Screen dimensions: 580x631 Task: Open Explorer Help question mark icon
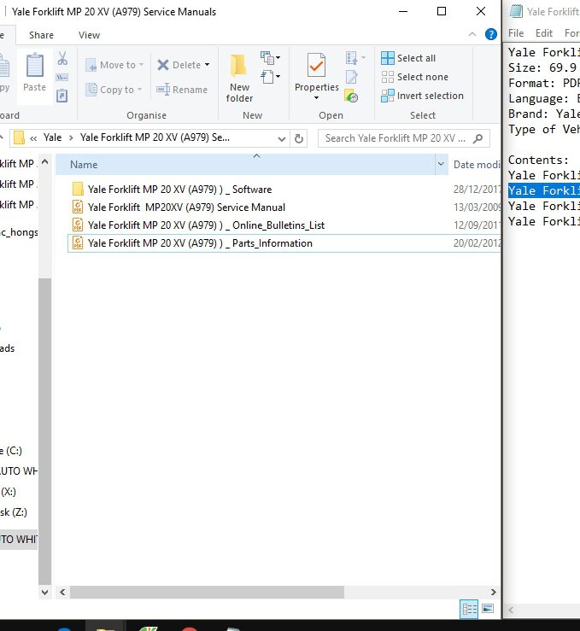[490, 35]
